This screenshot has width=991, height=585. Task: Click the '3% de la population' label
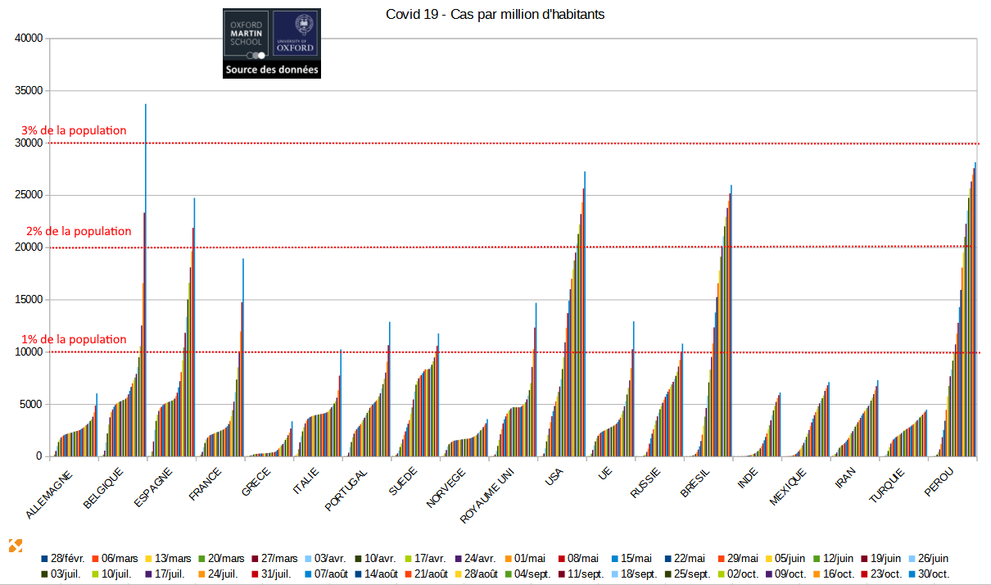(x=74, y=130)
